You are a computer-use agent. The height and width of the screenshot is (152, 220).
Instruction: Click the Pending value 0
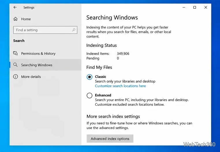pos(118,58)
